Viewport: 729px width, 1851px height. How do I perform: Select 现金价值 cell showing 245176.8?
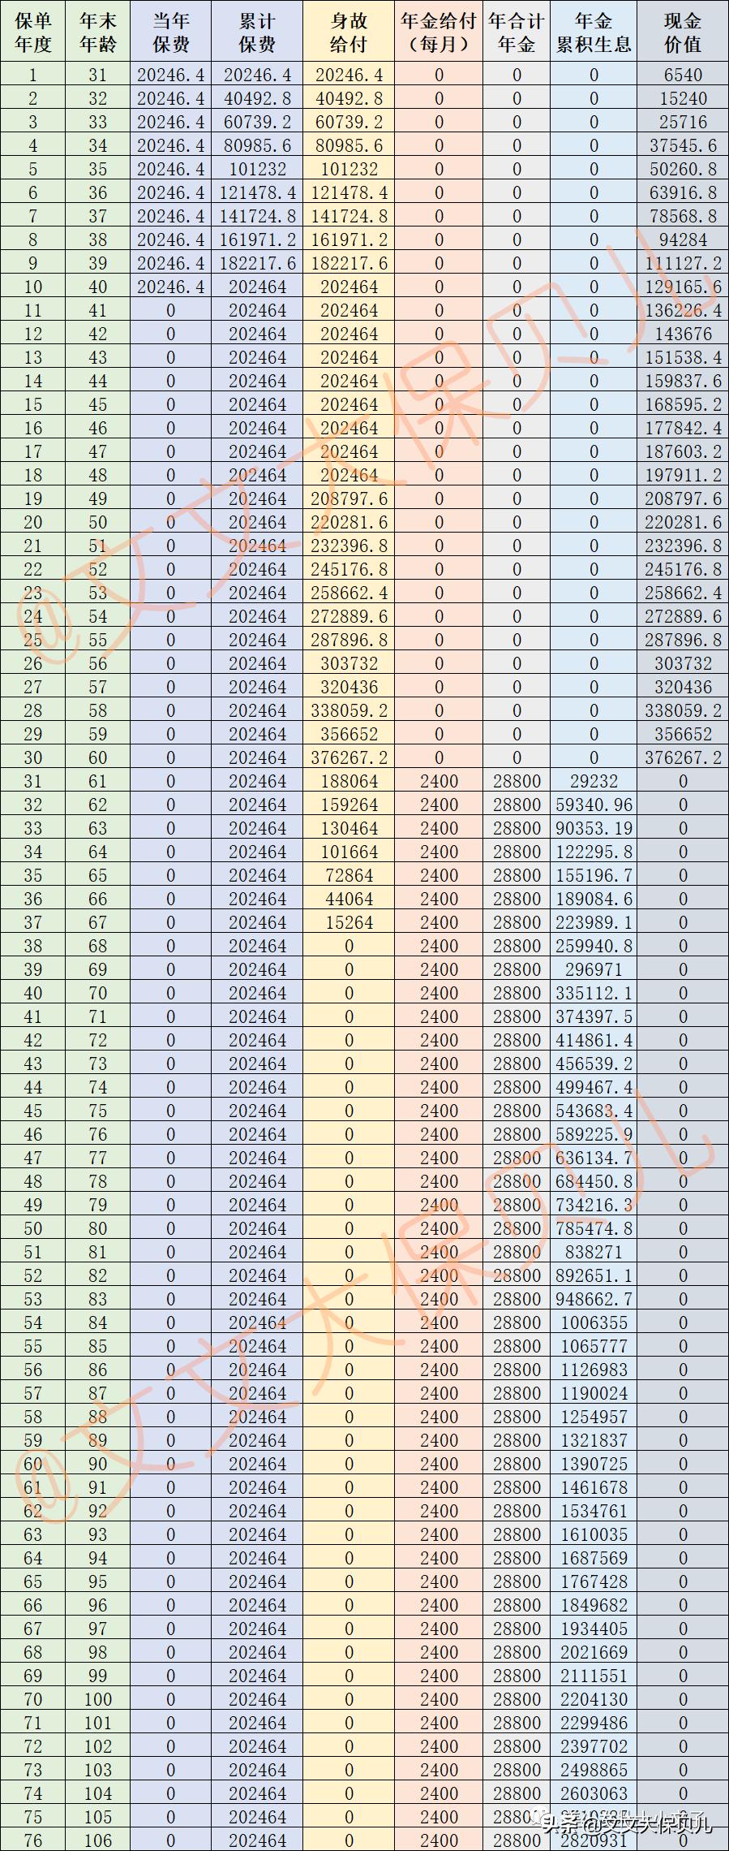683,569
